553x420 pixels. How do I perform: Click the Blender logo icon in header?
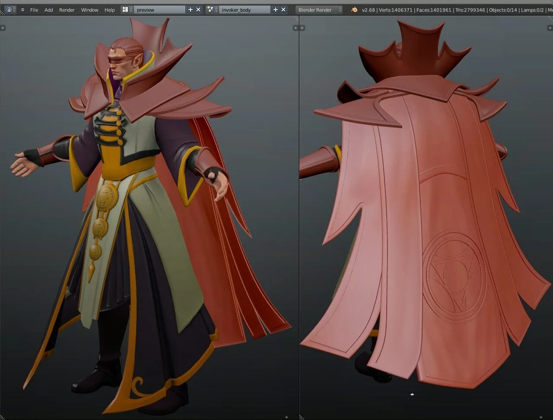(x=354, y=10)
